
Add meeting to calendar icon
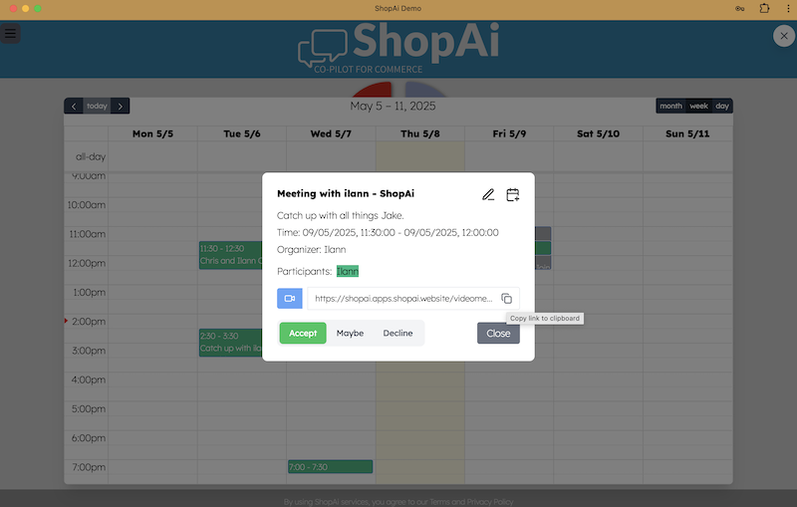(x=512, y=194)
